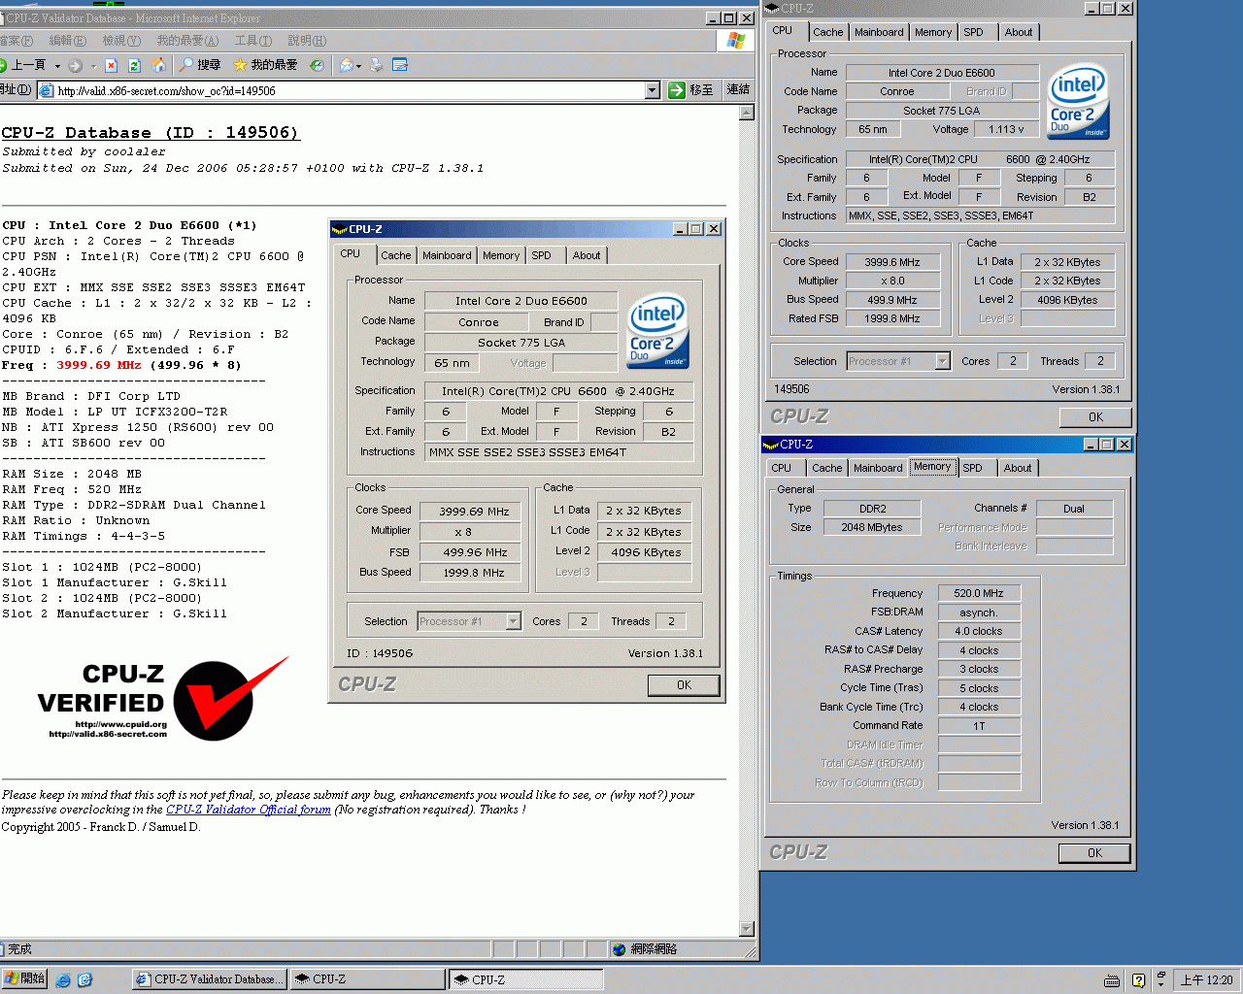Click the Mail envelope icon in IE toolbar

[347, 65]
